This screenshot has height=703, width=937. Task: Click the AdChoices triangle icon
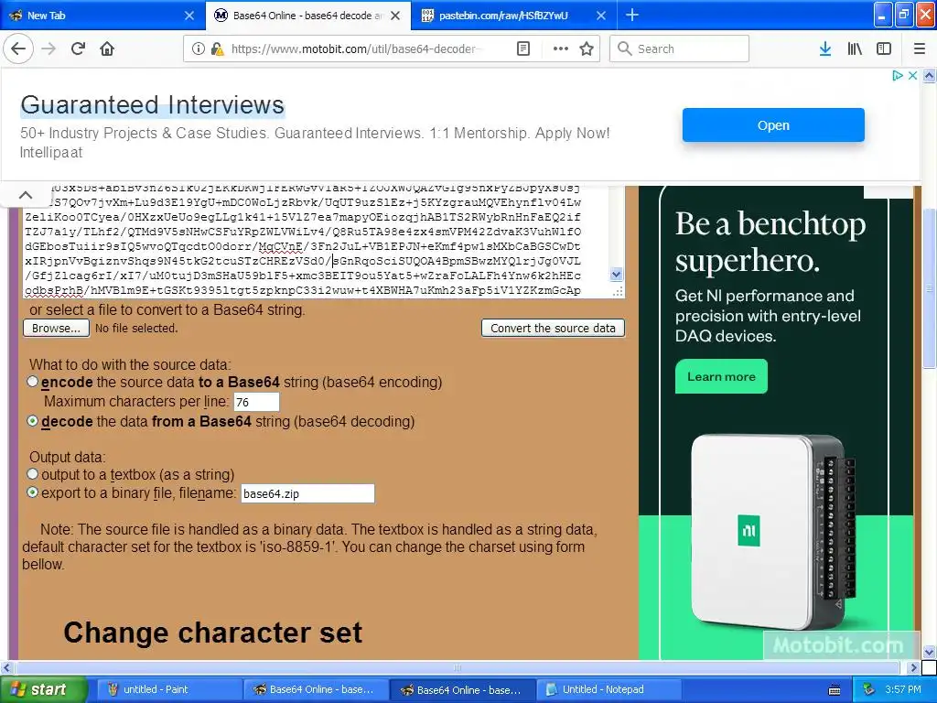(897, 75)
